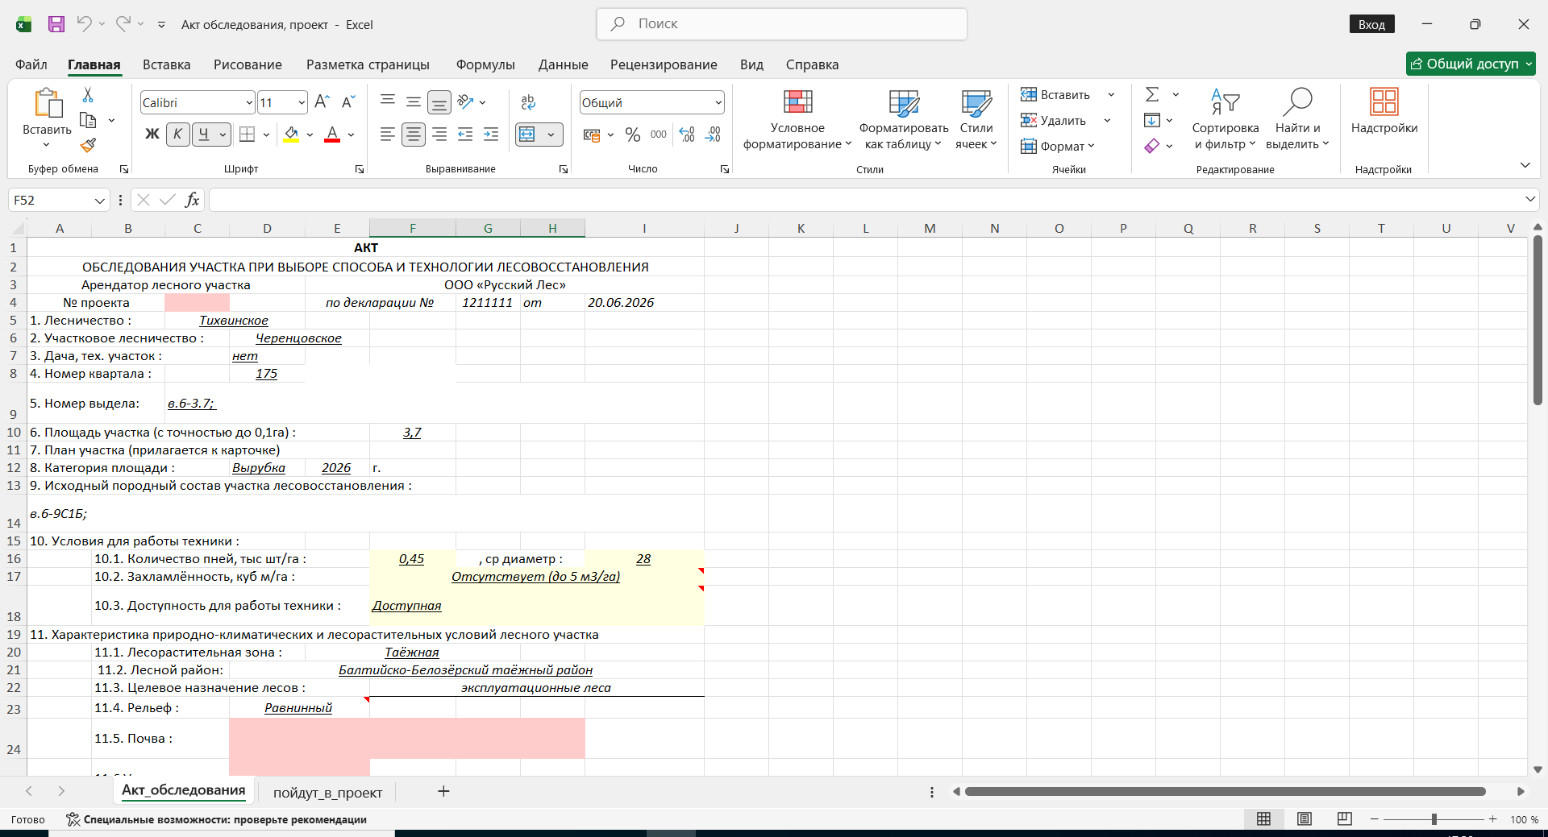
Task: Click the Cut scissors icon
Action: point(88,95)
